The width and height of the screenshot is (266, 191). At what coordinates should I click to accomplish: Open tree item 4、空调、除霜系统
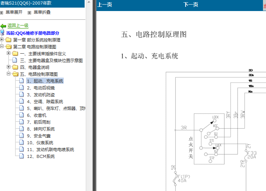tap(45, 102)
